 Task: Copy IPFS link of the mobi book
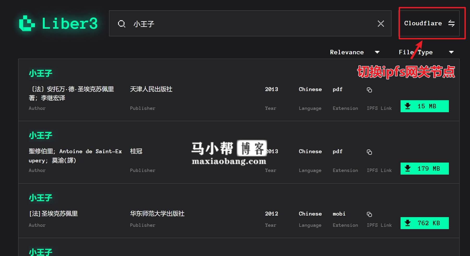(369, 214)
